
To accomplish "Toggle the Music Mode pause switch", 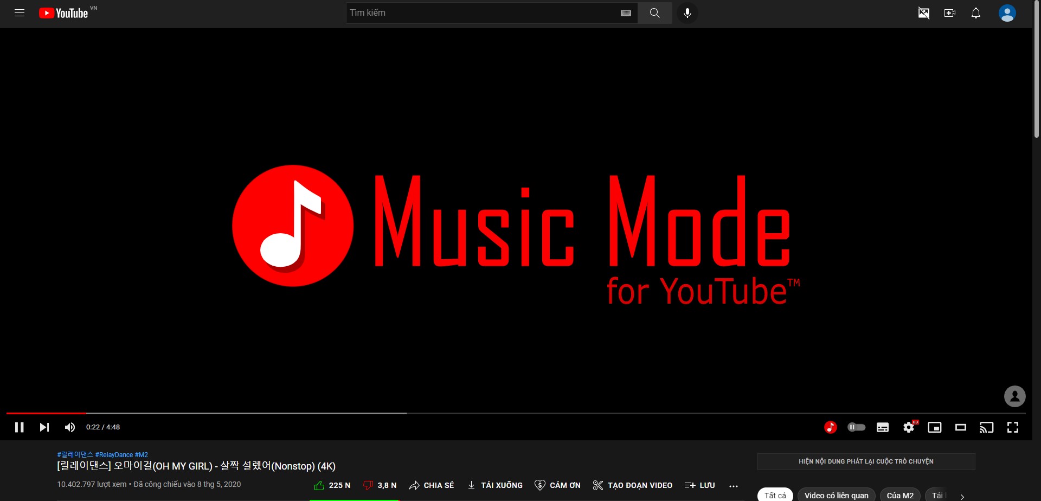I will tap(857, 427).
